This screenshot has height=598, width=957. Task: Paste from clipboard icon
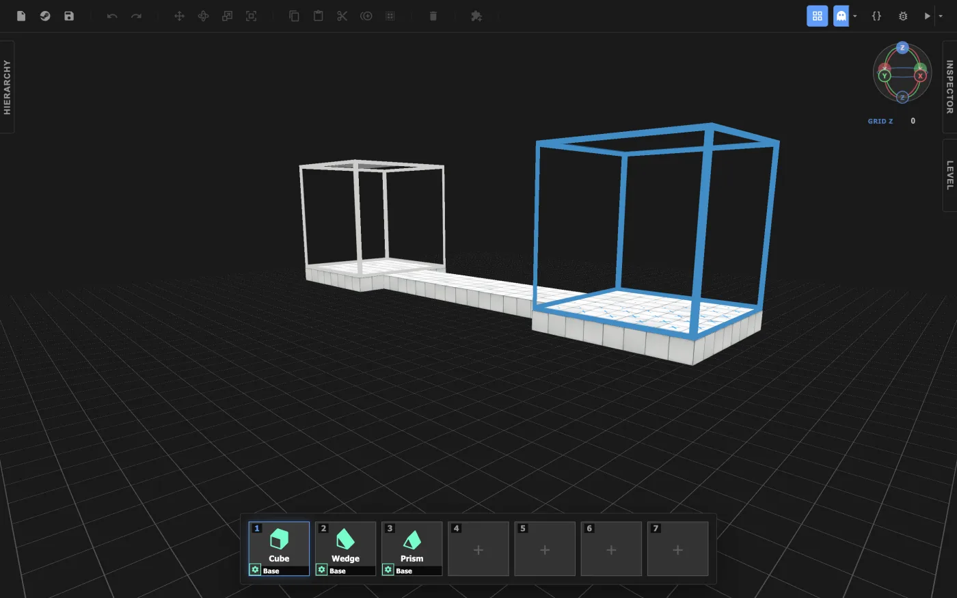[318, 16]
